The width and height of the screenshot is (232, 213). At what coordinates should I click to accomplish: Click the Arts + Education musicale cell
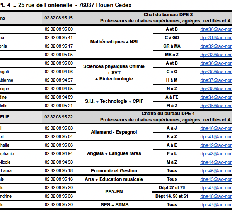(114, 179)
